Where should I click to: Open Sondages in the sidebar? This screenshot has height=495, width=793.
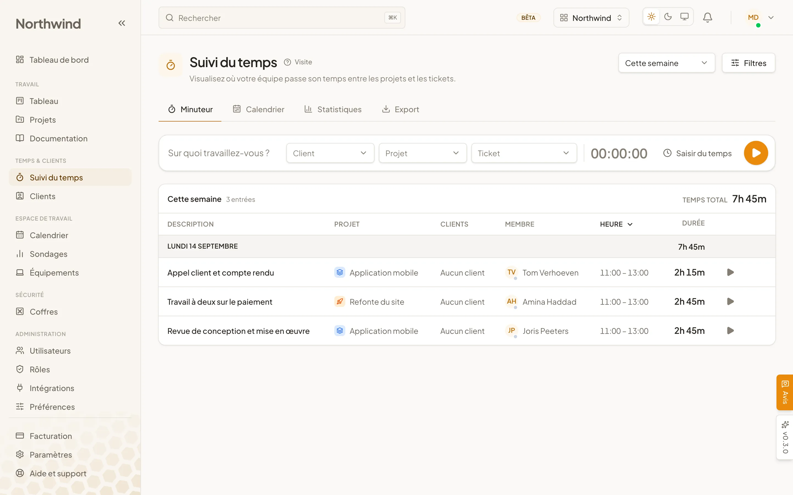click(70, 254)
